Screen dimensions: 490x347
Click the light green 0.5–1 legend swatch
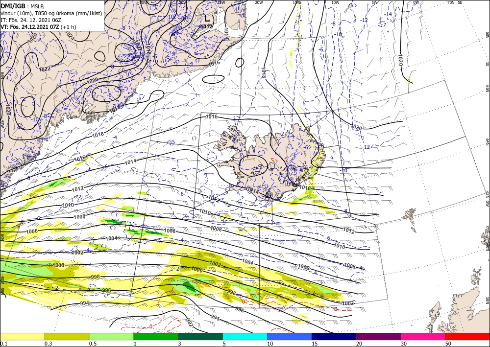tap(111, 336)
